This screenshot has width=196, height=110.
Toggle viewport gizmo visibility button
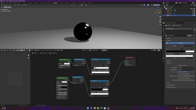(x=144, y=5)
